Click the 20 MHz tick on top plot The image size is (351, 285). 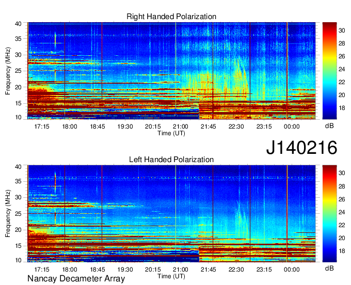(18, 87)
